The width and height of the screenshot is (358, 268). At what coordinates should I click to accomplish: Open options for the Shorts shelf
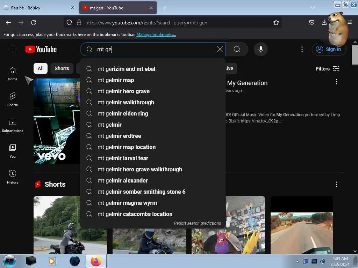tap(337, 184)
